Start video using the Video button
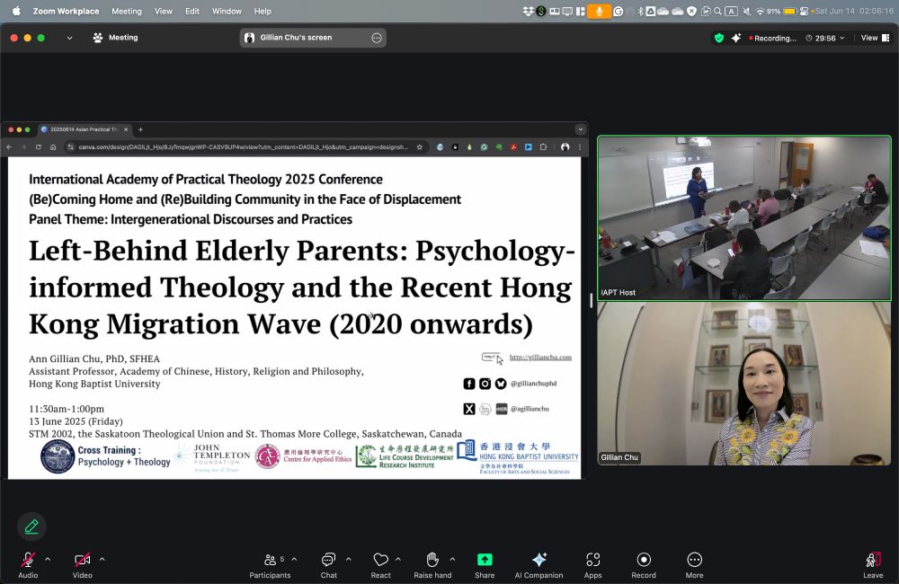899x584 pixels. point(82,564)
